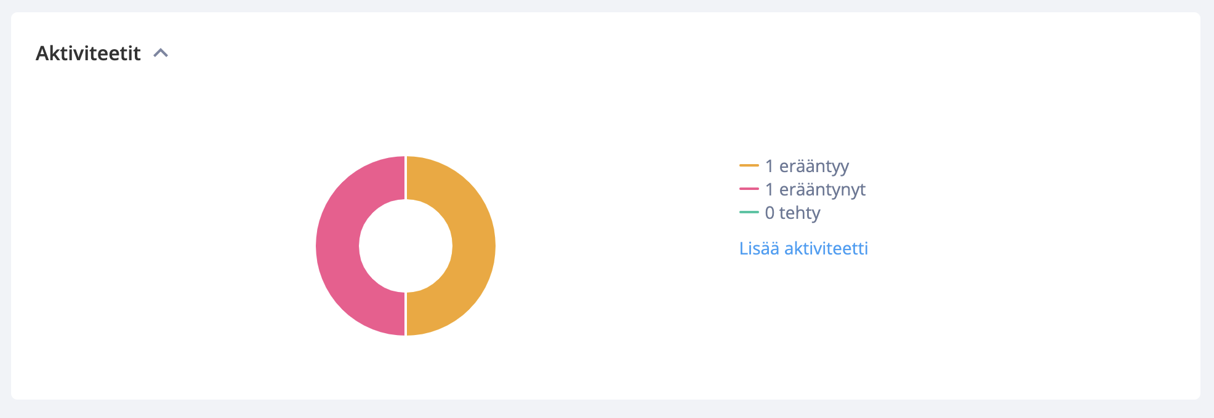Click the digit 1 before the word erääntyy

tap(769, 166)
